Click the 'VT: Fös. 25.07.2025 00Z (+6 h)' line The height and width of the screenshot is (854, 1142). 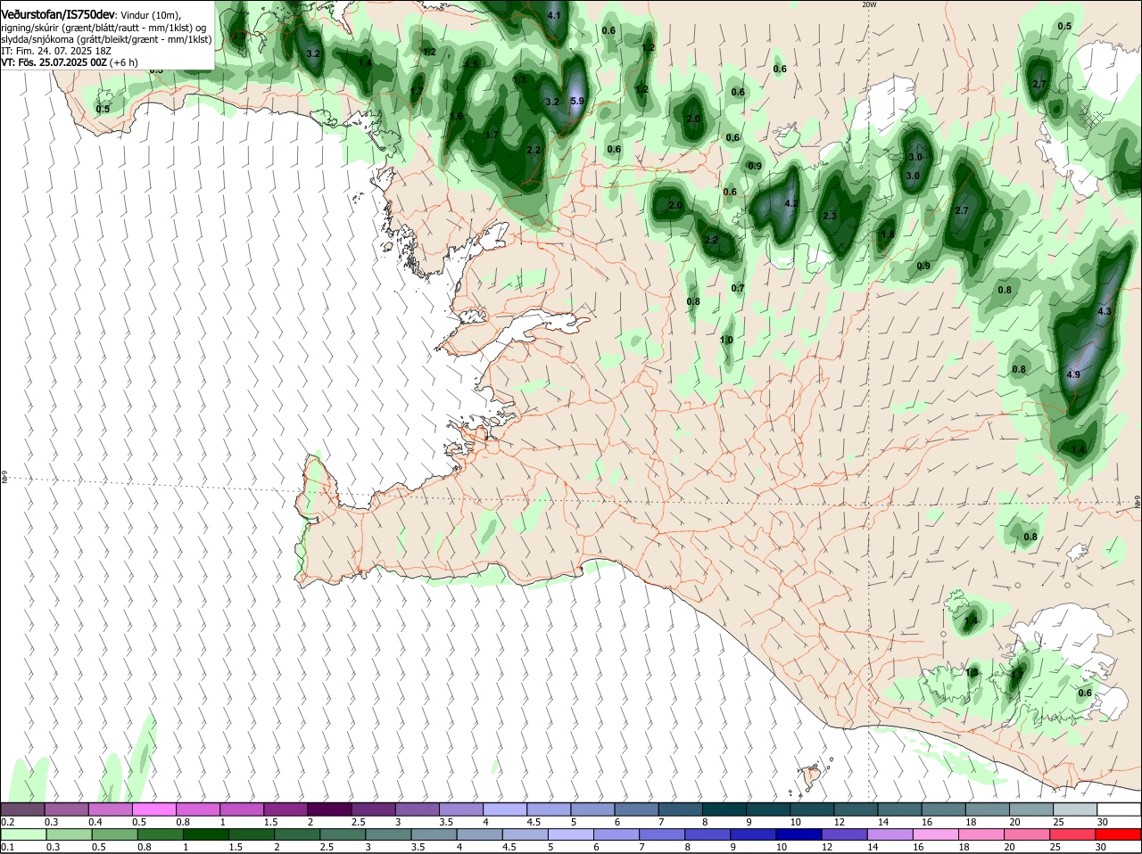click(70, 62)
